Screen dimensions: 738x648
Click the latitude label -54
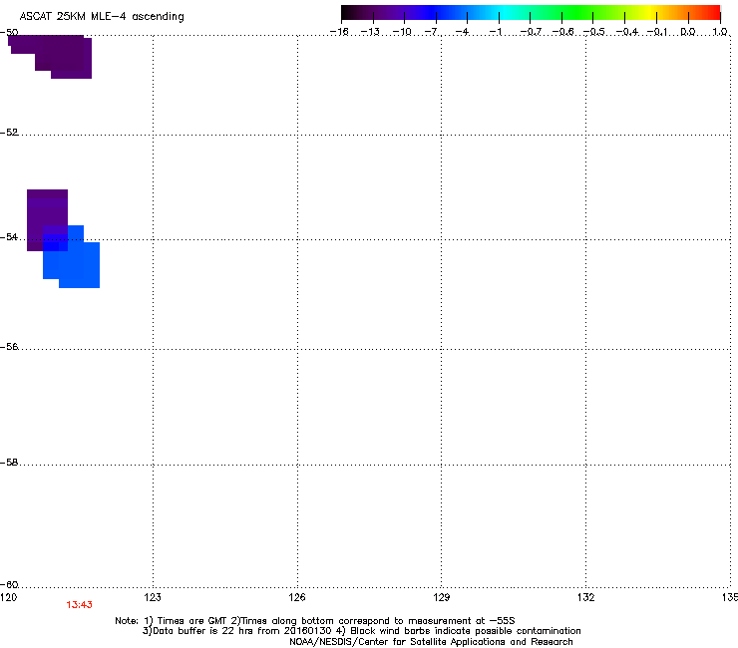[x=9, y=237]
